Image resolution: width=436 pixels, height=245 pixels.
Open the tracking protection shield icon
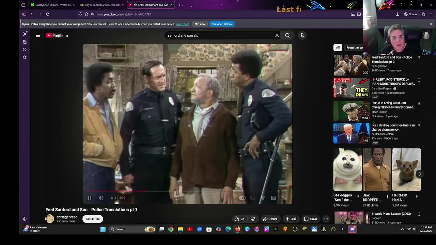80,14
